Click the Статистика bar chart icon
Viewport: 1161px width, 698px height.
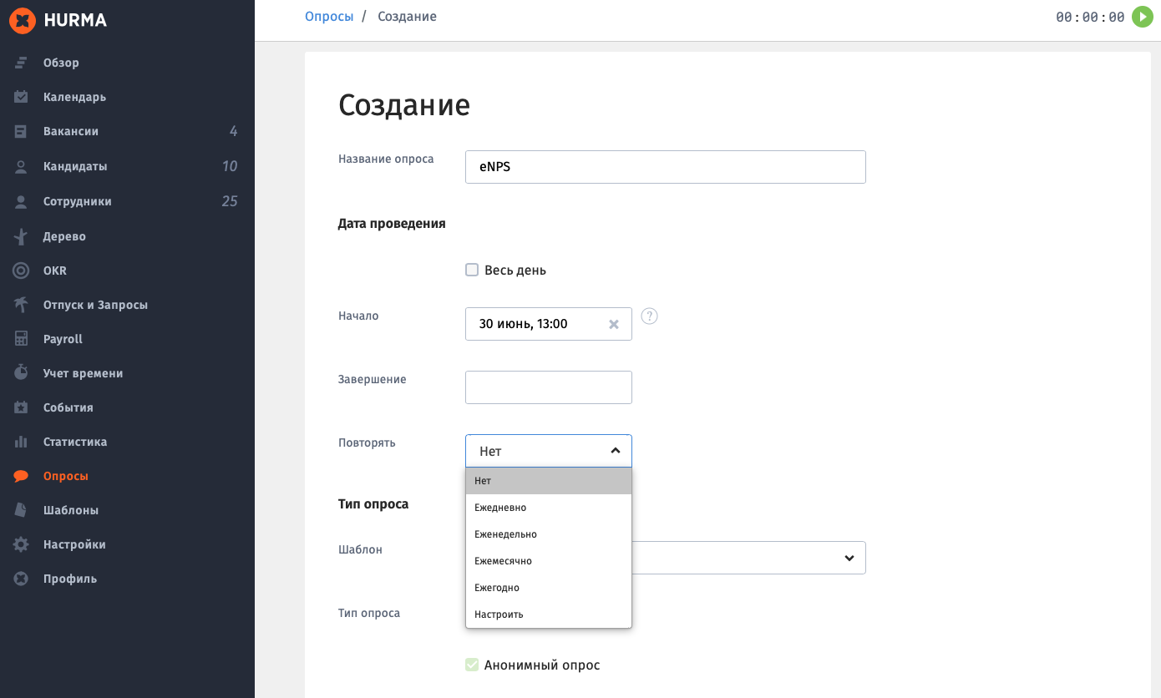(22, 442)
